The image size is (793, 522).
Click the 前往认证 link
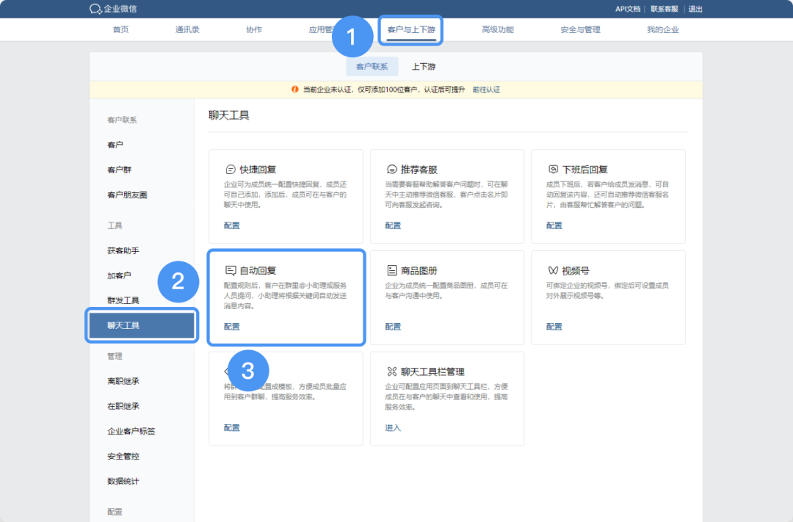(x=486, y=90)
